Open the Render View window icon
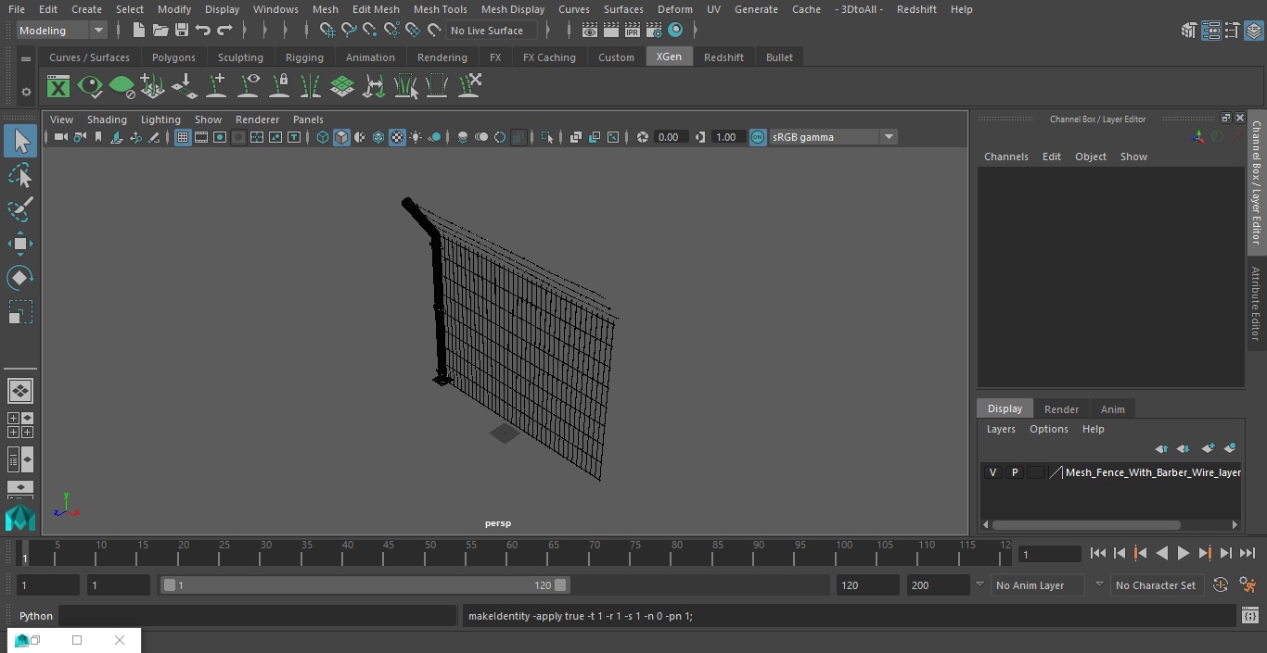Image resolution: width=1267 pixels, height=653 pixels. pos(590,31)
